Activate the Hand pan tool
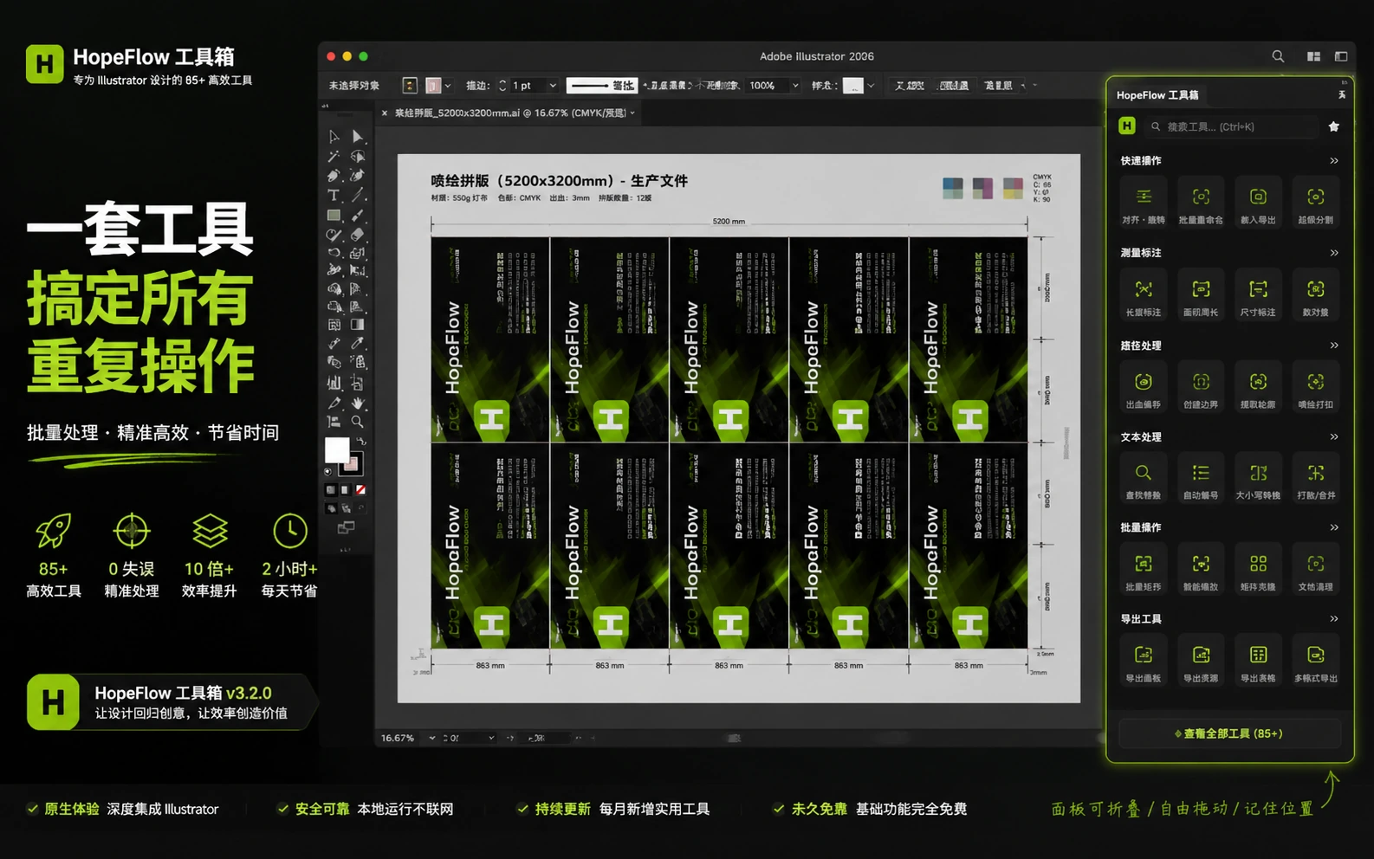Screen dimensions: 1374x859 click(357, 403)
